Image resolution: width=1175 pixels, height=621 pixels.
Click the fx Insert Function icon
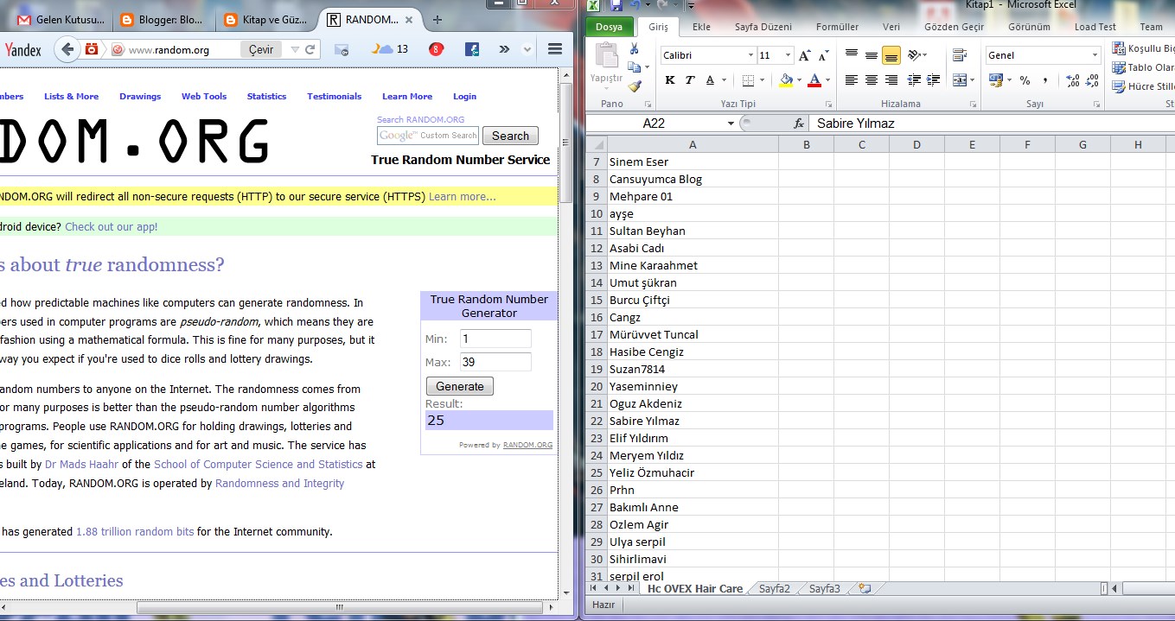tap(799, 124)
